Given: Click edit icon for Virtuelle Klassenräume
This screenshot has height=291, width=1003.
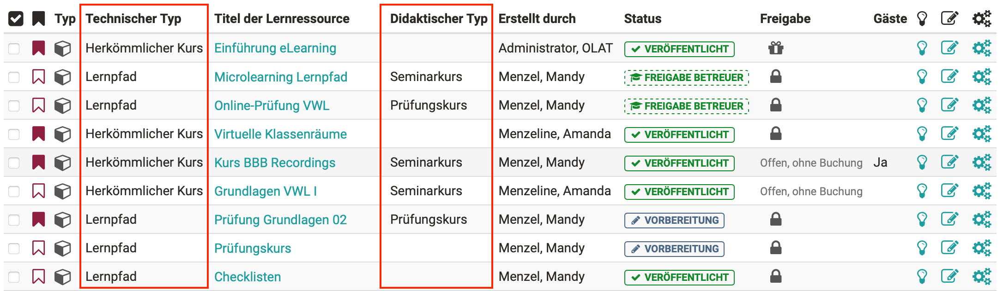Looking at the screenshot, I should 949,134.
